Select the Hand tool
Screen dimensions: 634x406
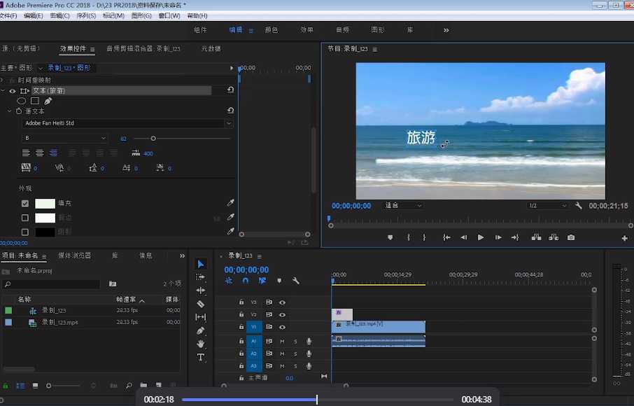201,344
